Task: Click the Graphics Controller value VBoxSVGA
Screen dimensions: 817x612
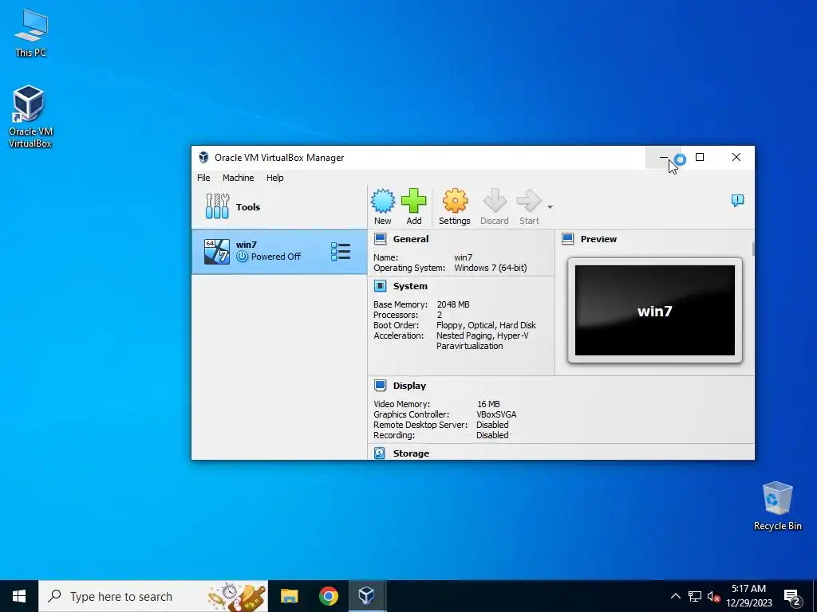Action: coord(496,414)
